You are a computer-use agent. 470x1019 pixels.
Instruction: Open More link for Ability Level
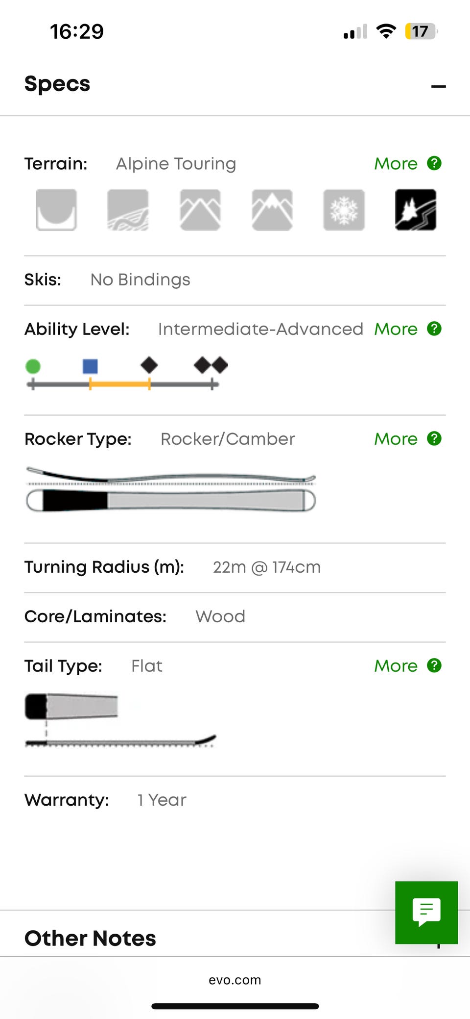tap(396, 329)
